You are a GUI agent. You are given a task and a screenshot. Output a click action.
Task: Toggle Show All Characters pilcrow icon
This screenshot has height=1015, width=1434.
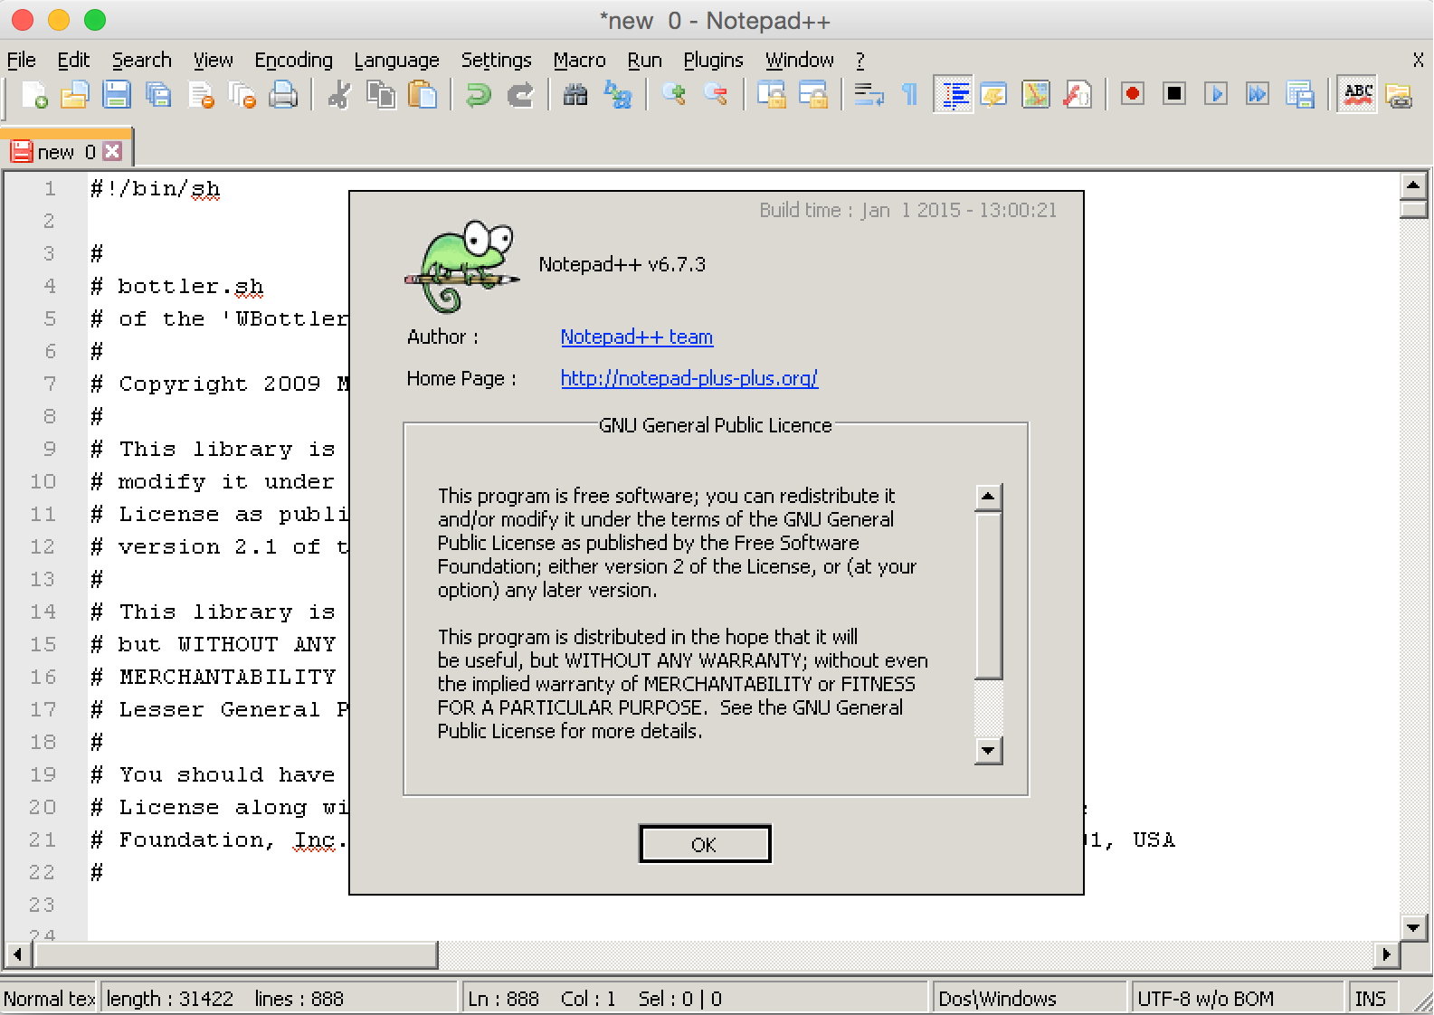[910, 94]
